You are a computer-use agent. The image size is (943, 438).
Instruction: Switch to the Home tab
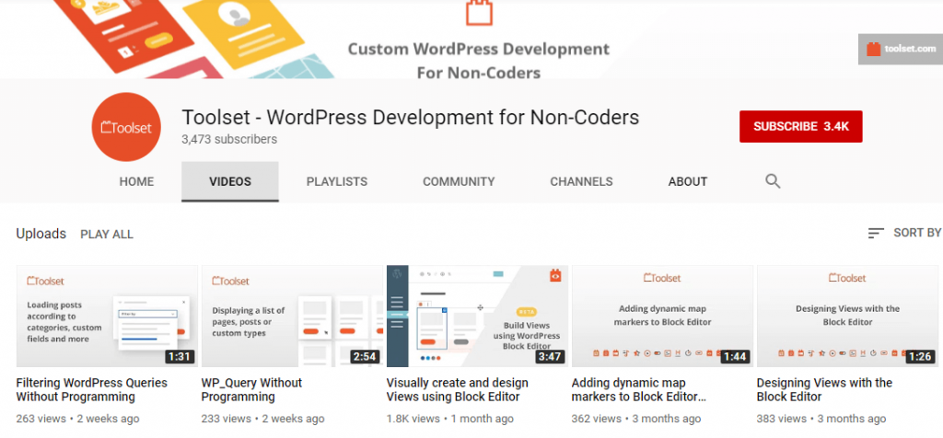pos(136,181)
